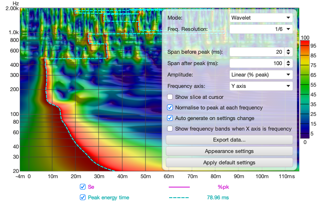
Task: Expand the Freq. Resolution dropdown
Action: tap(261, 29)
